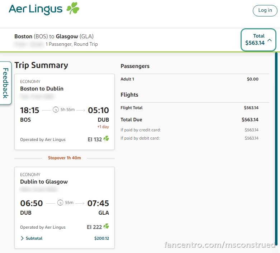Image resolution: width=280 pixels, height=253 pixels.
Task: Click the 05:10 arrival time
Action: [x=98, y=110]
